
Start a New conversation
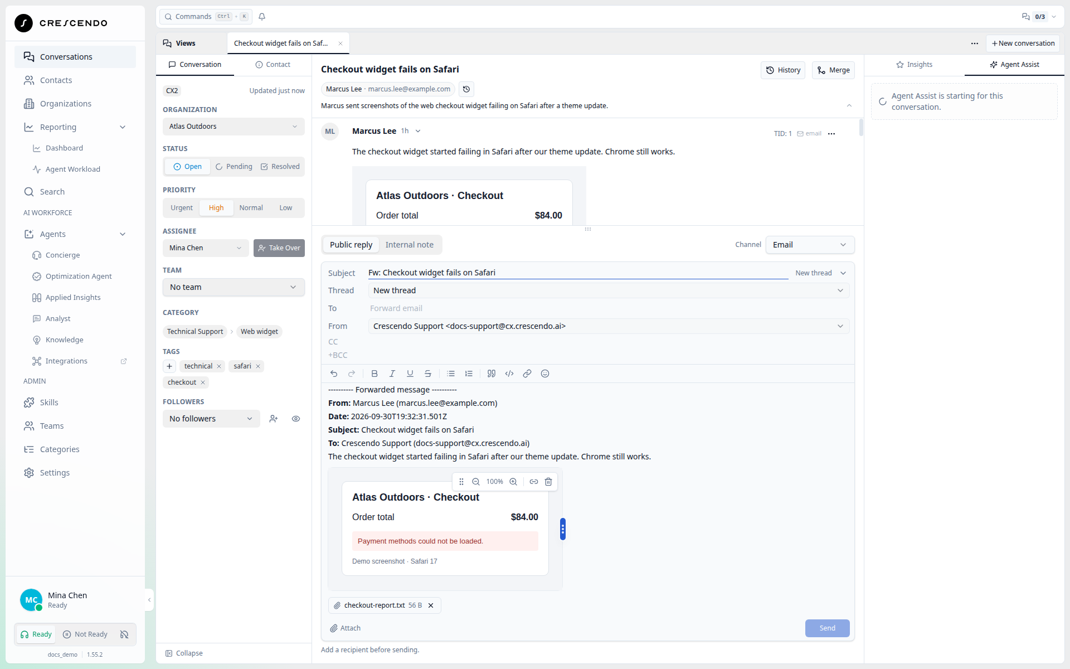tap(1023, 43)
